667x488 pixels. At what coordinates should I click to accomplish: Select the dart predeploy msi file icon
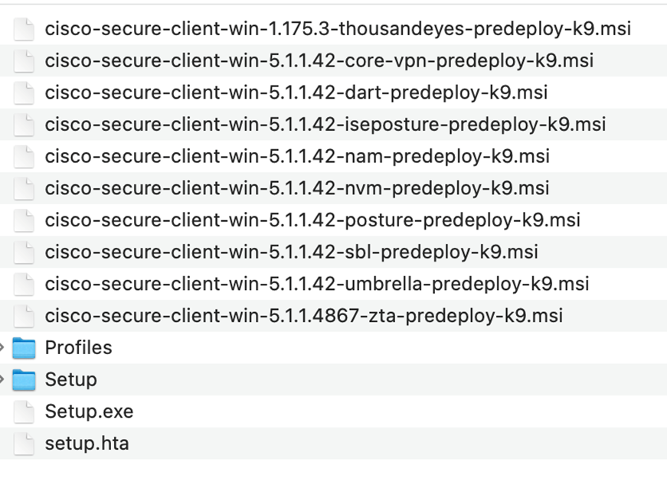[x=24, y=93]
